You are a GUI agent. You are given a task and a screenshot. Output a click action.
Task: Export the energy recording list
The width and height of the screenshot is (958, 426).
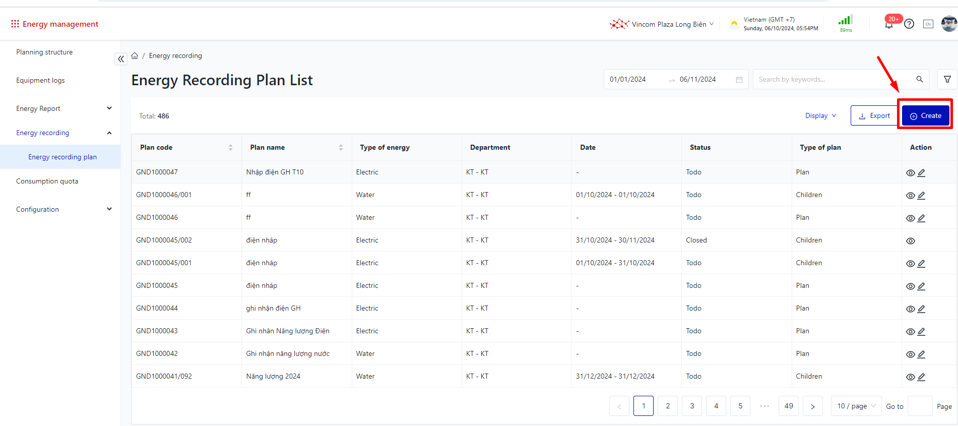pyautogui.click(x=874, y=115)
